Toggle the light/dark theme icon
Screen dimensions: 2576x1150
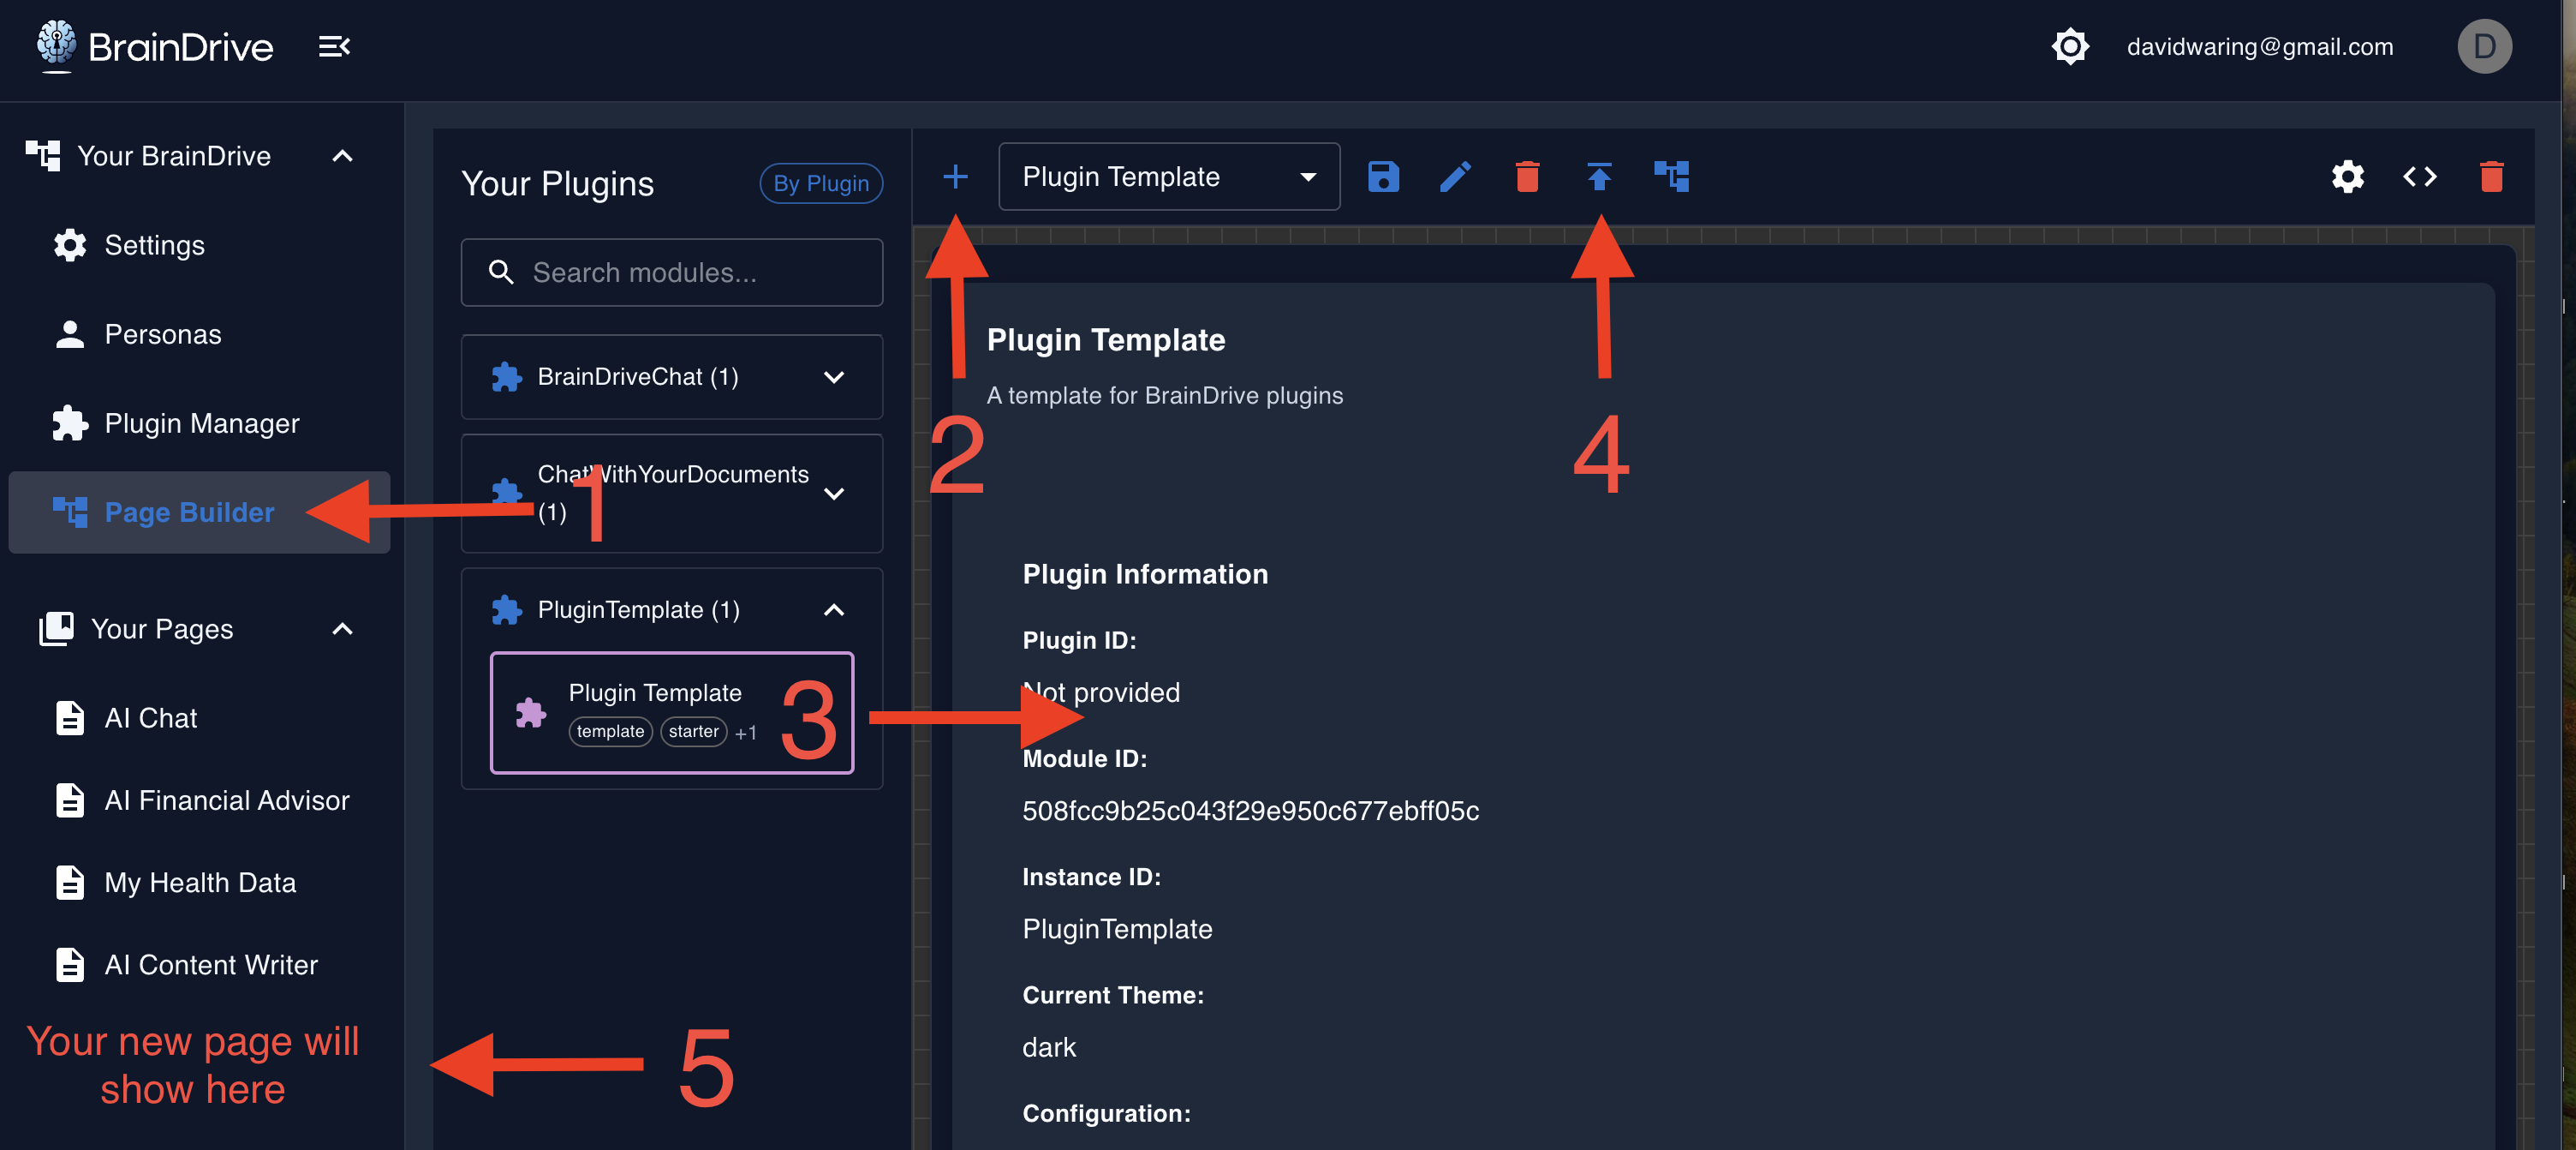[x=2070, y=47]
